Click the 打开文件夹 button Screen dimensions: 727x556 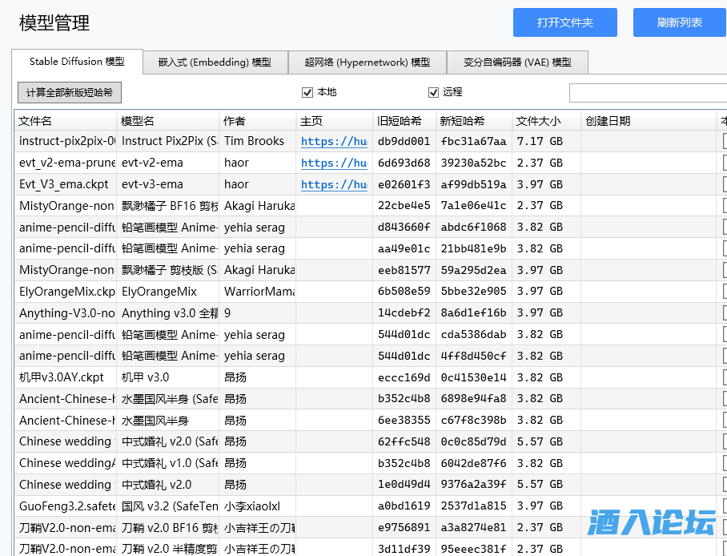pos(564,22)
